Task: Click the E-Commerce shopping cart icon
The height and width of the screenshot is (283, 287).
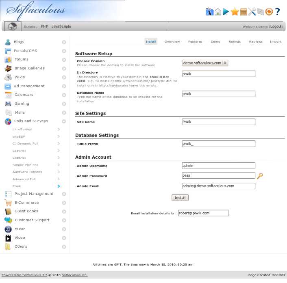Action: 8,203
